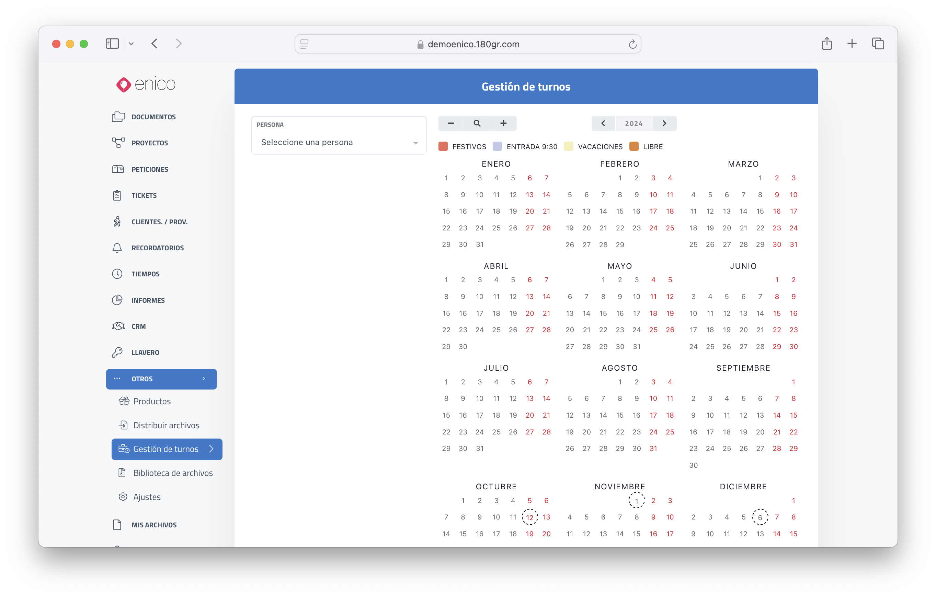Click the calendar zoom in plus button
The height and width of the screenshot is (598, 936).
(503, 123)
